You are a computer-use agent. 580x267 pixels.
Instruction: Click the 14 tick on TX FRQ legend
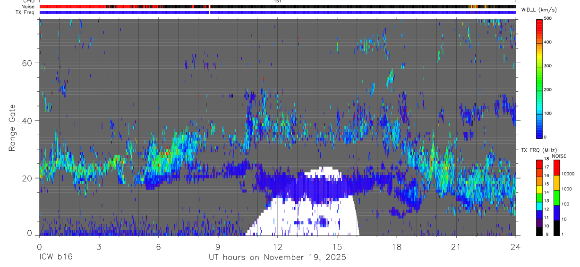(x=546, y=193)
